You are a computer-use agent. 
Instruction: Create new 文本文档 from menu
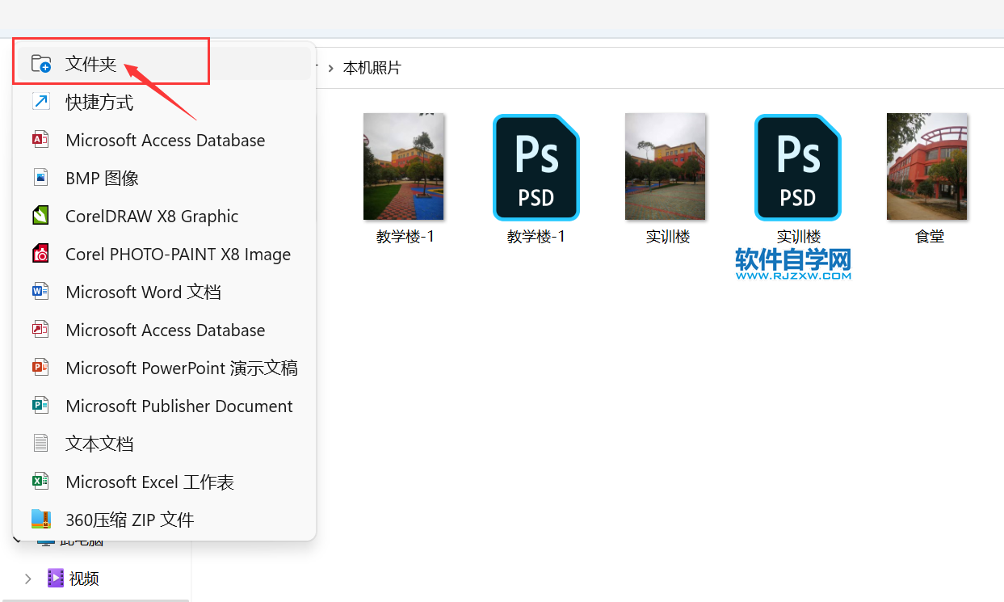tap(99, 444)
